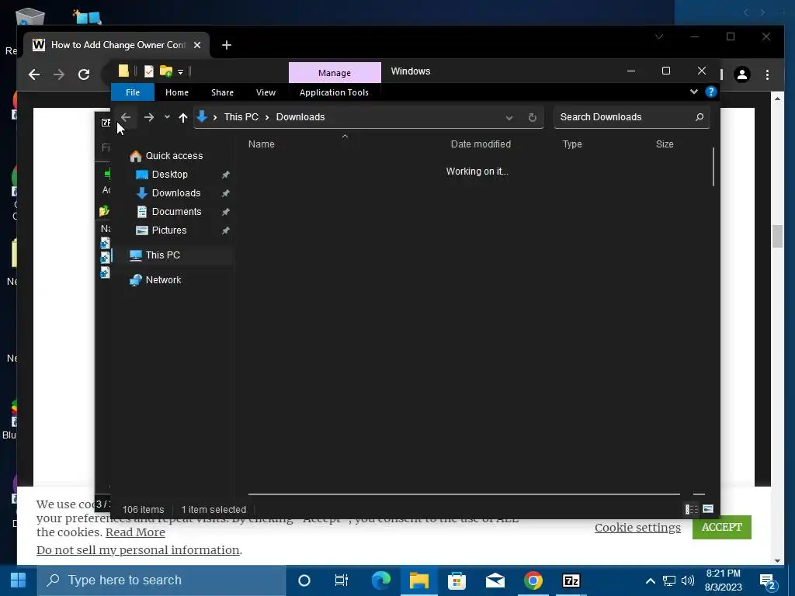Open Chrome three-dot menu
The width and height of the screenshot is (795, 596).
767,74
